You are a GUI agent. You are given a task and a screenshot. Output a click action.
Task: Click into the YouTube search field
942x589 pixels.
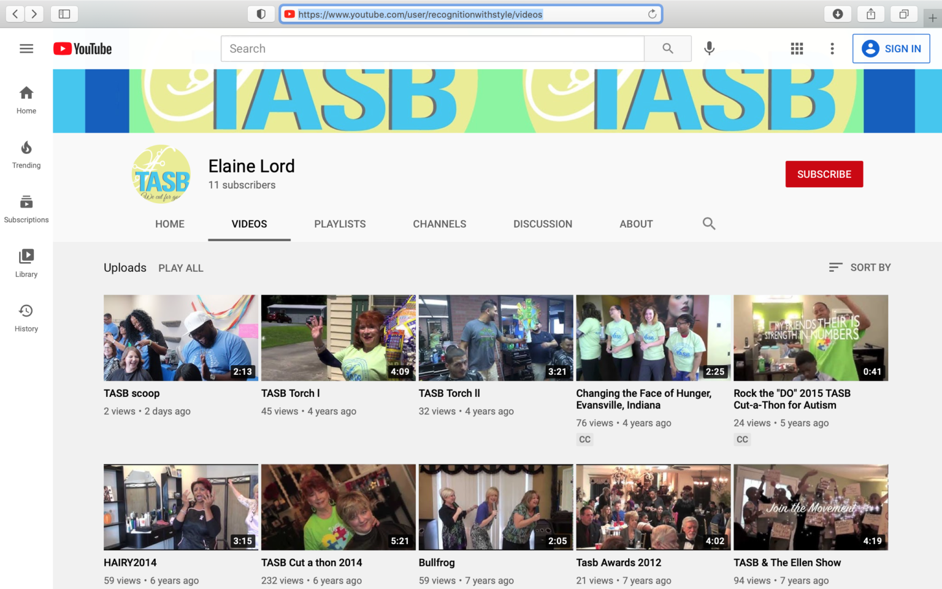[432, 48]
